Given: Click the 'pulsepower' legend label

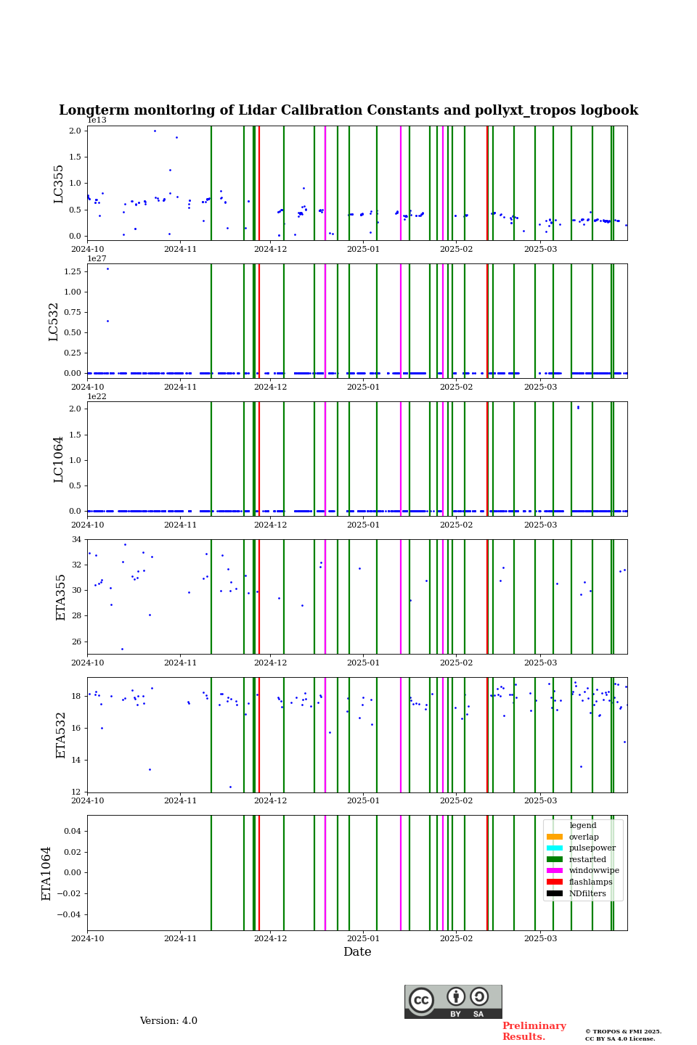Looking at the screenshot, I should click(592, 848).
